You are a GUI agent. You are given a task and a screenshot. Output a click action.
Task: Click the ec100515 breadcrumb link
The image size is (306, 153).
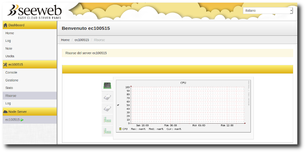[82, 40]
